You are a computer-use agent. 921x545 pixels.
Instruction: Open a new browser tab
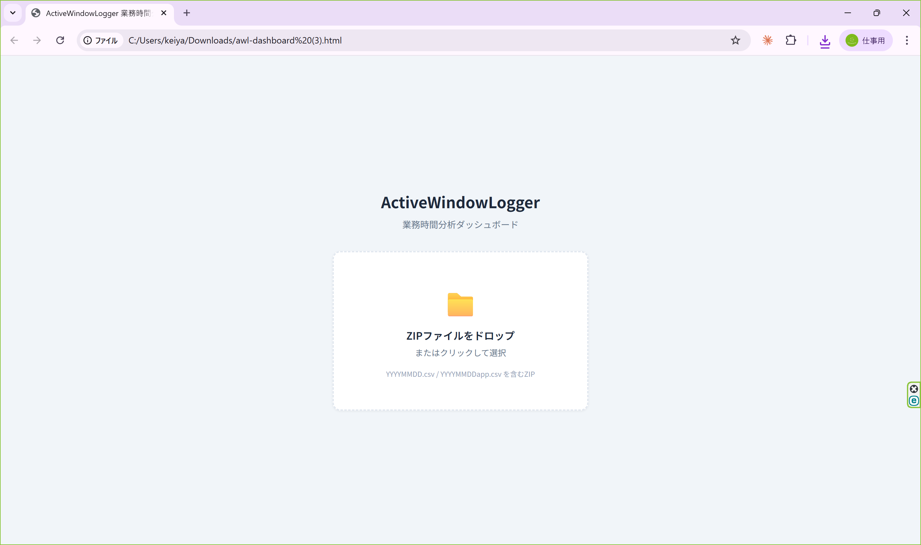(186, 13)
